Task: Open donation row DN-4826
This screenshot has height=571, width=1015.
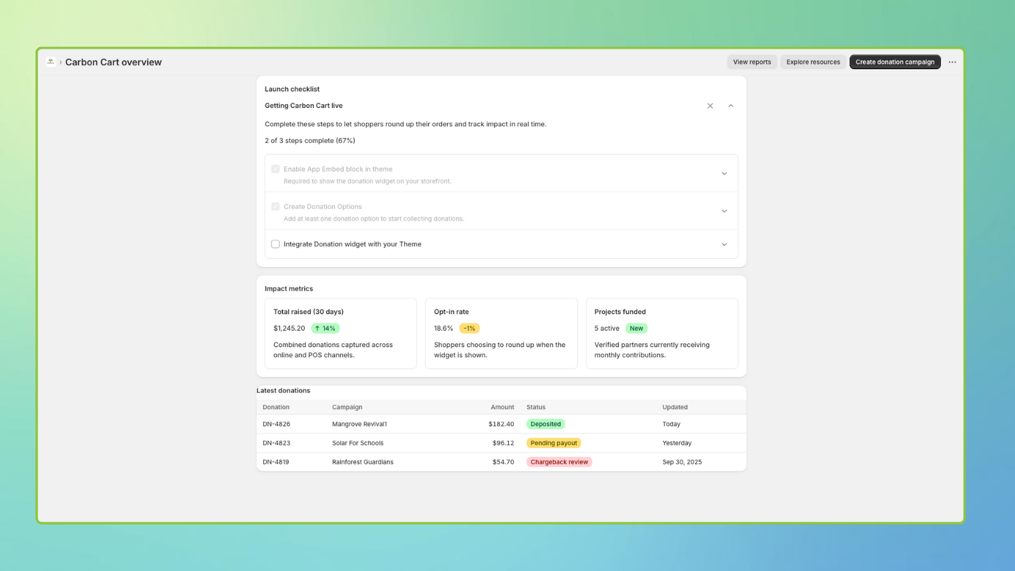Action: (x=277, y=424)
